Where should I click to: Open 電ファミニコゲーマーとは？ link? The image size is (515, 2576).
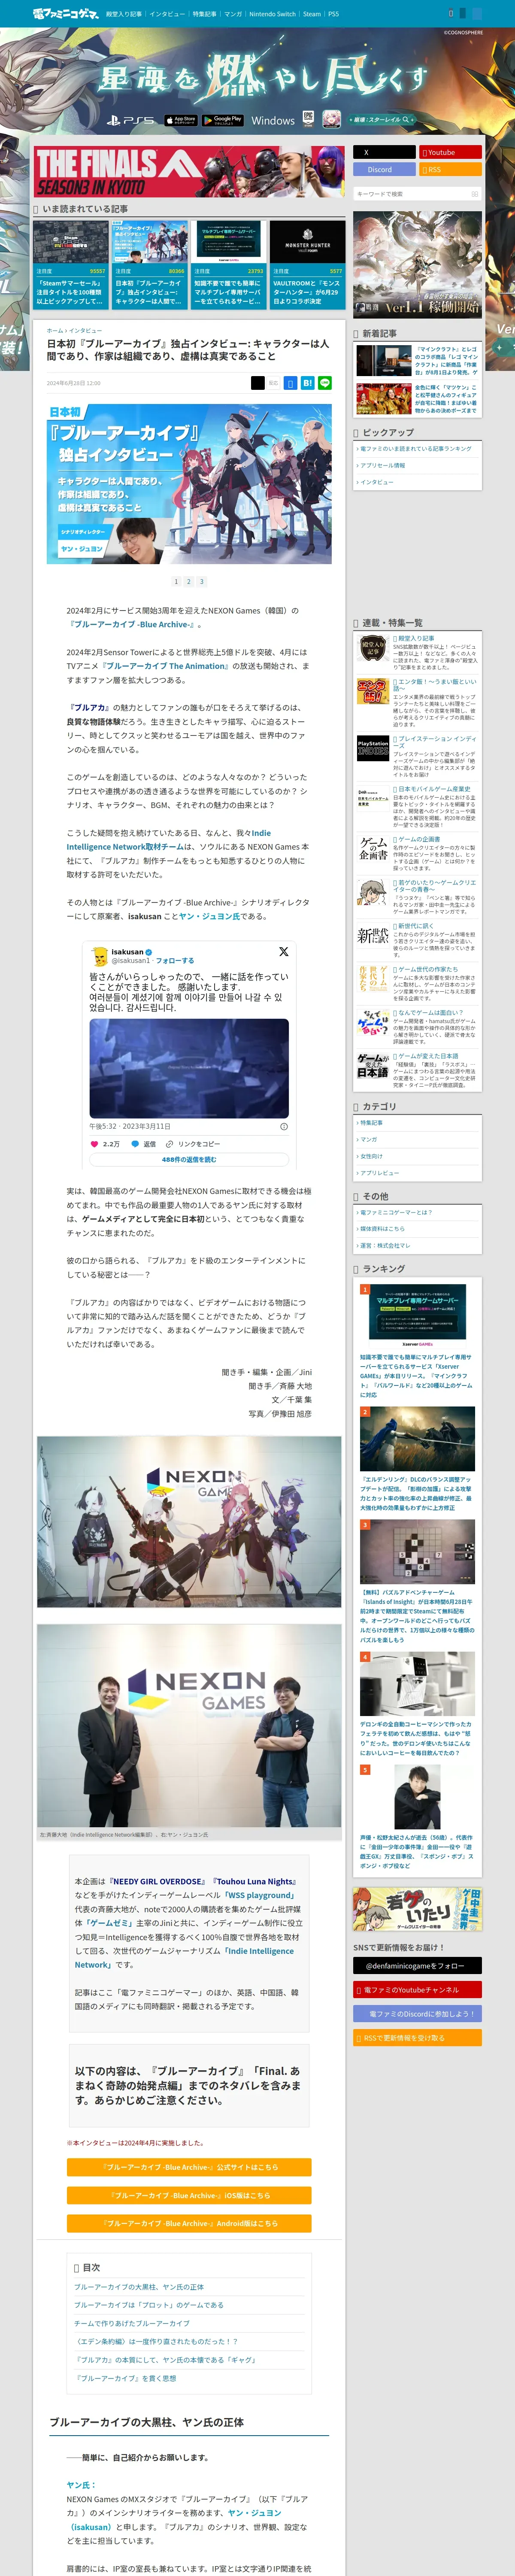[x=397, y=1212]
